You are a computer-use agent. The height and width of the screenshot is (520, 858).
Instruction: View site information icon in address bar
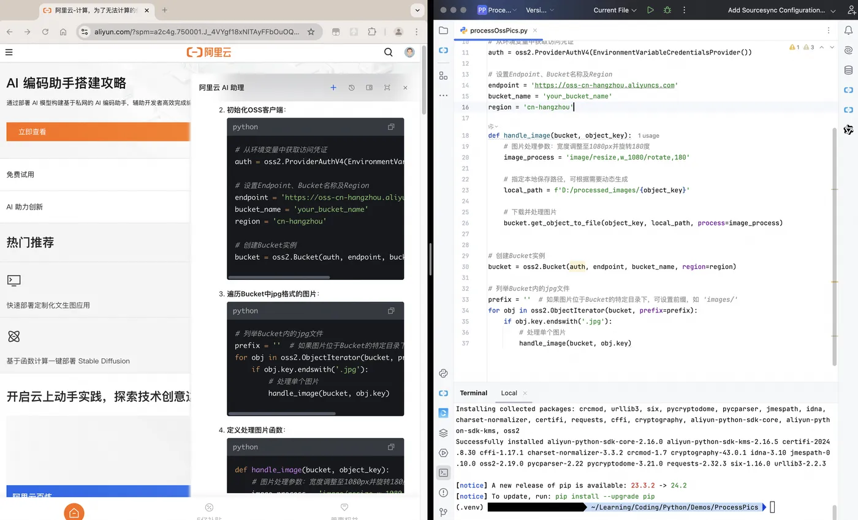[85, 32]
